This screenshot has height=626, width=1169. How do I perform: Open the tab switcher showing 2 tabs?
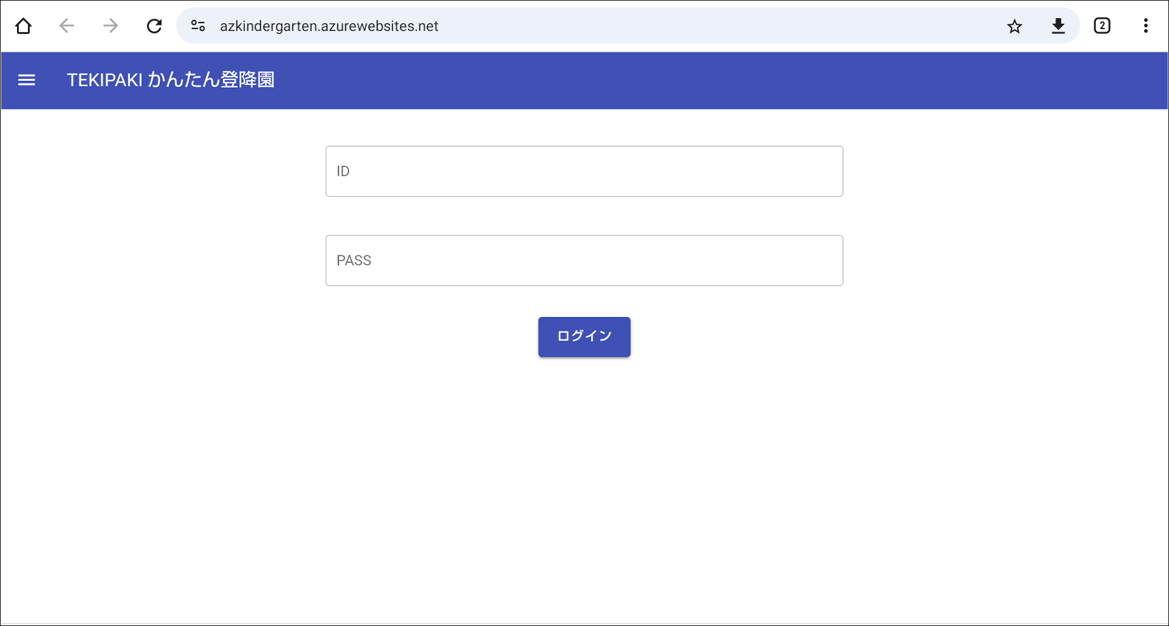1102,26
